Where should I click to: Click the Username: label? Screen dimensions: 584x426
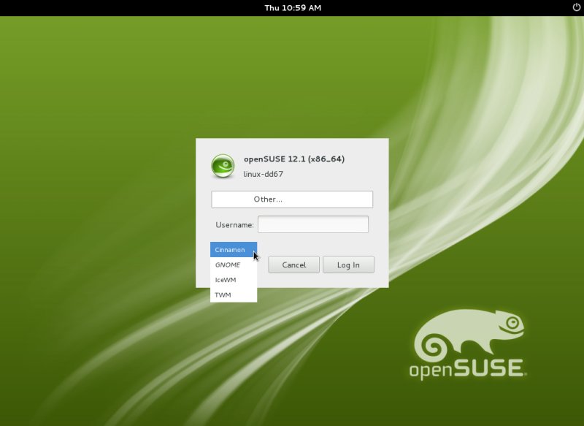pos(234,225)
